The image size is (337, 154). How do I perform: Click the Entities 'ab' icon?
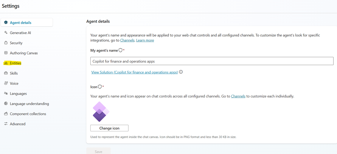(x=6, y=63)
